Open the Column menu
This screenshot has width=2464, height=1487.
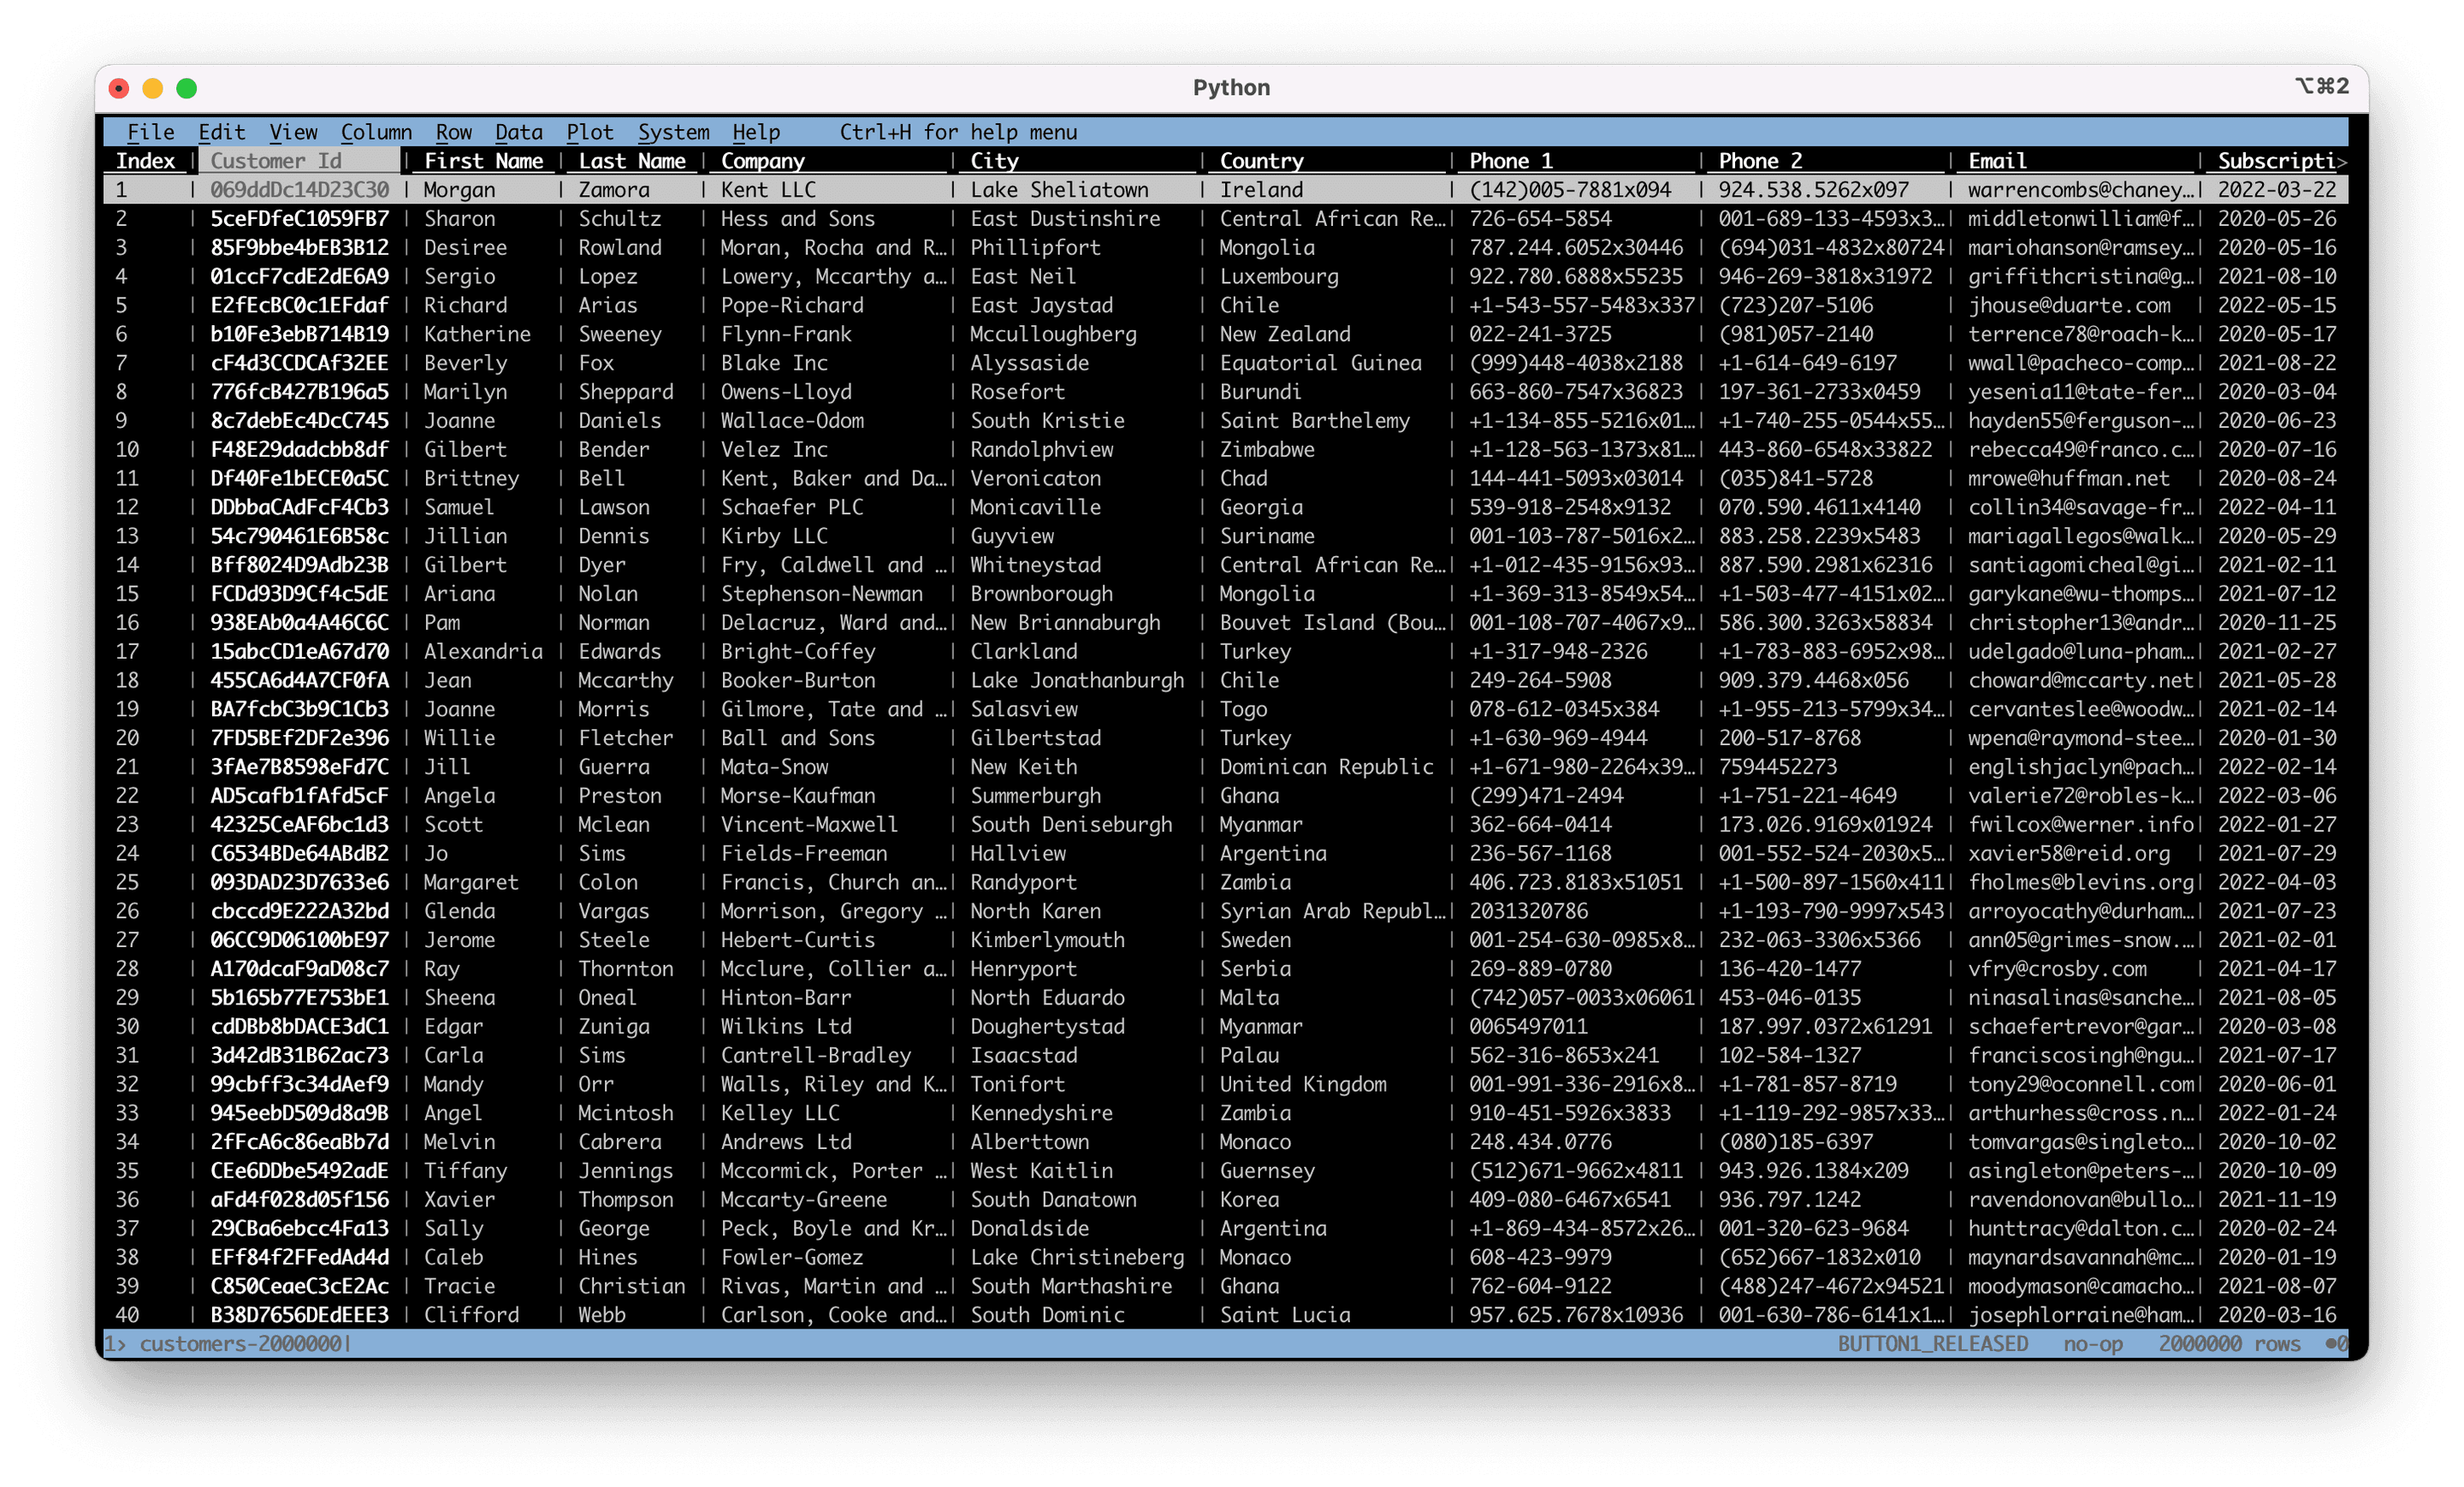pos(376,132)
